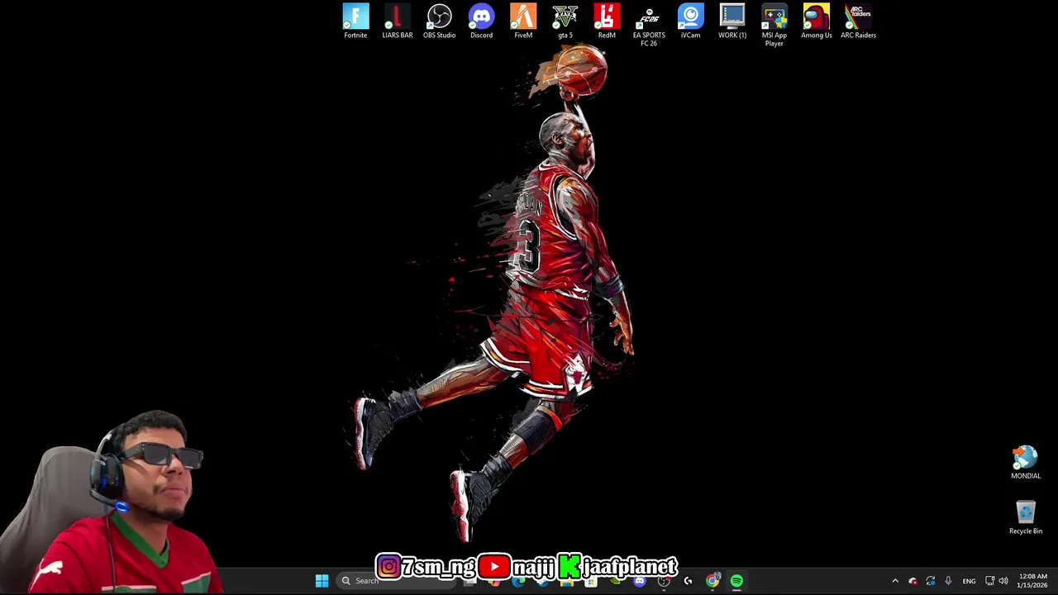
Task: Switch the ENG input language indicator
Action: (x=969, y=581)
